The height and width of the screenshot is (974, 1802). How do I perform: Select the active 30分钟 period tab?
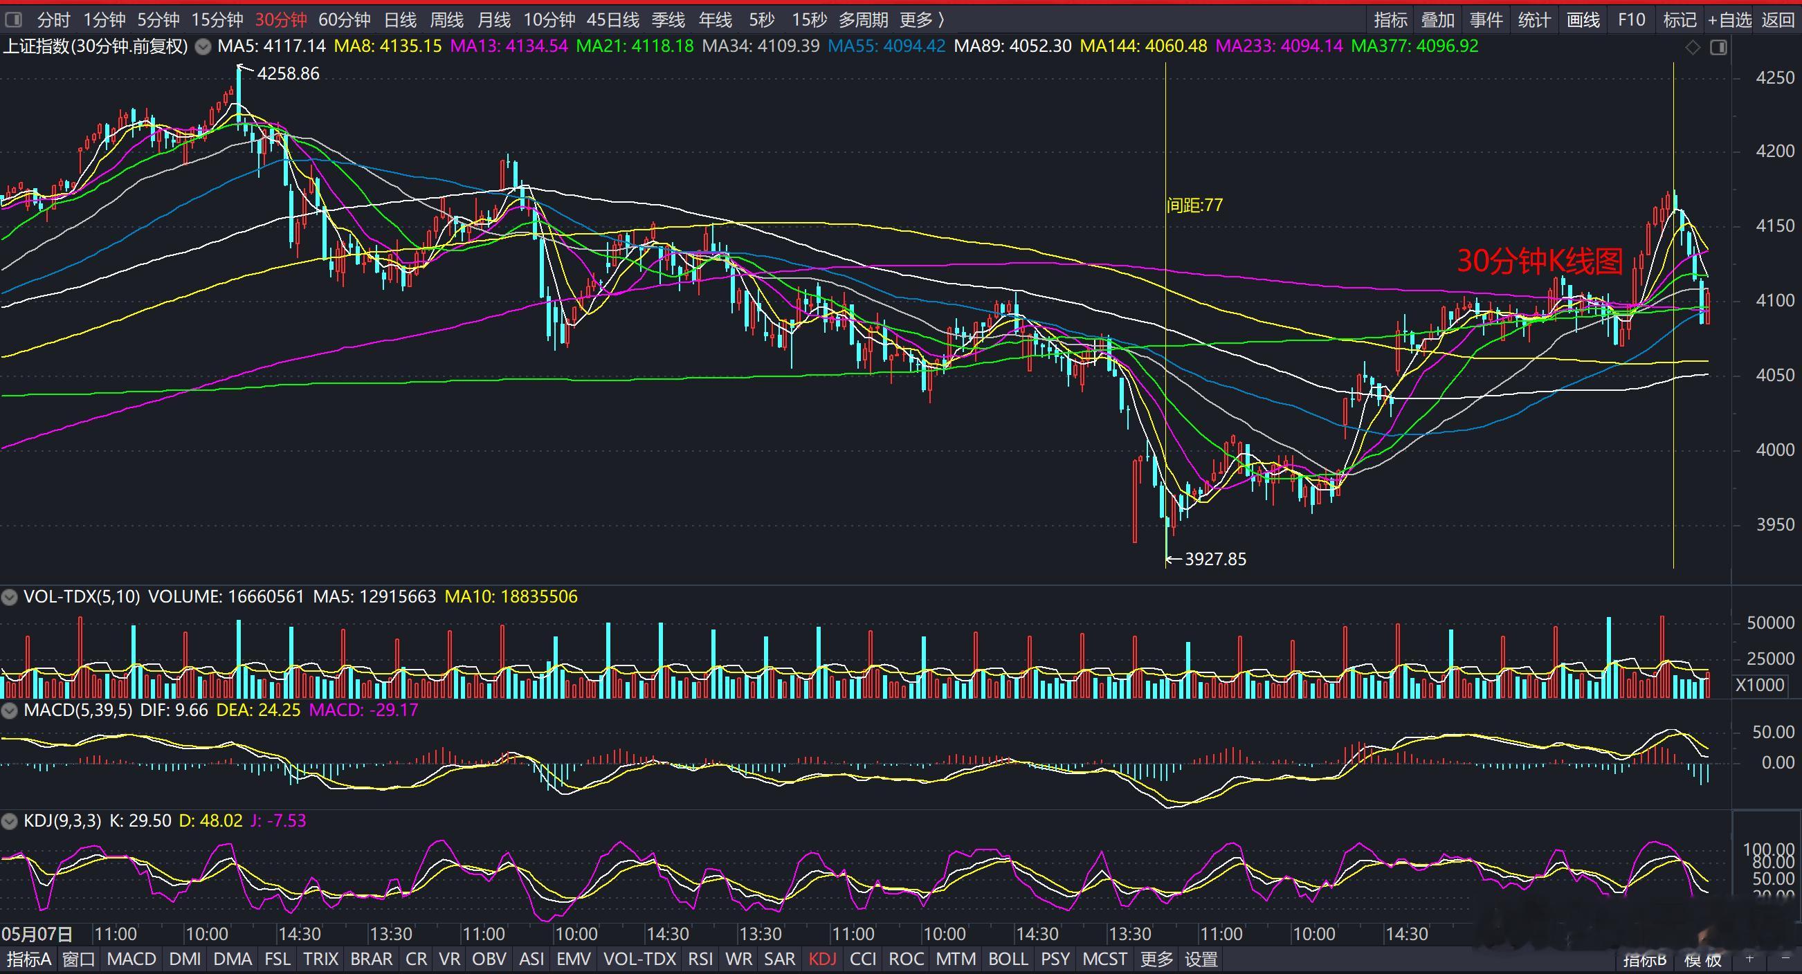coord(280,19)
